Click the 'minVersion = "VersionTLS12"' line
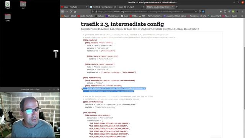 [100, 118]
